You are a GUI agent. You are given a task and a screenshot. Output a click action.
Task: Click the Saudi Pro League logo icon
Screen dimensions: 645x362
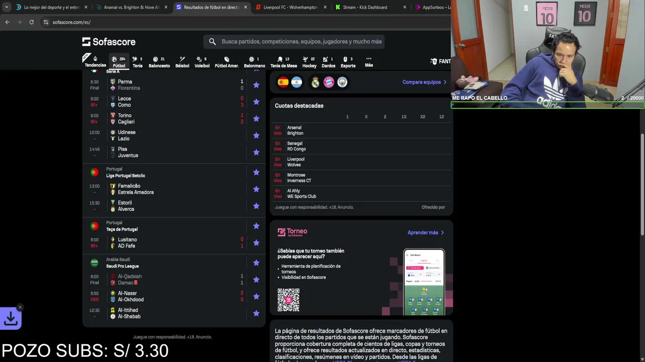tap(94, 263)
